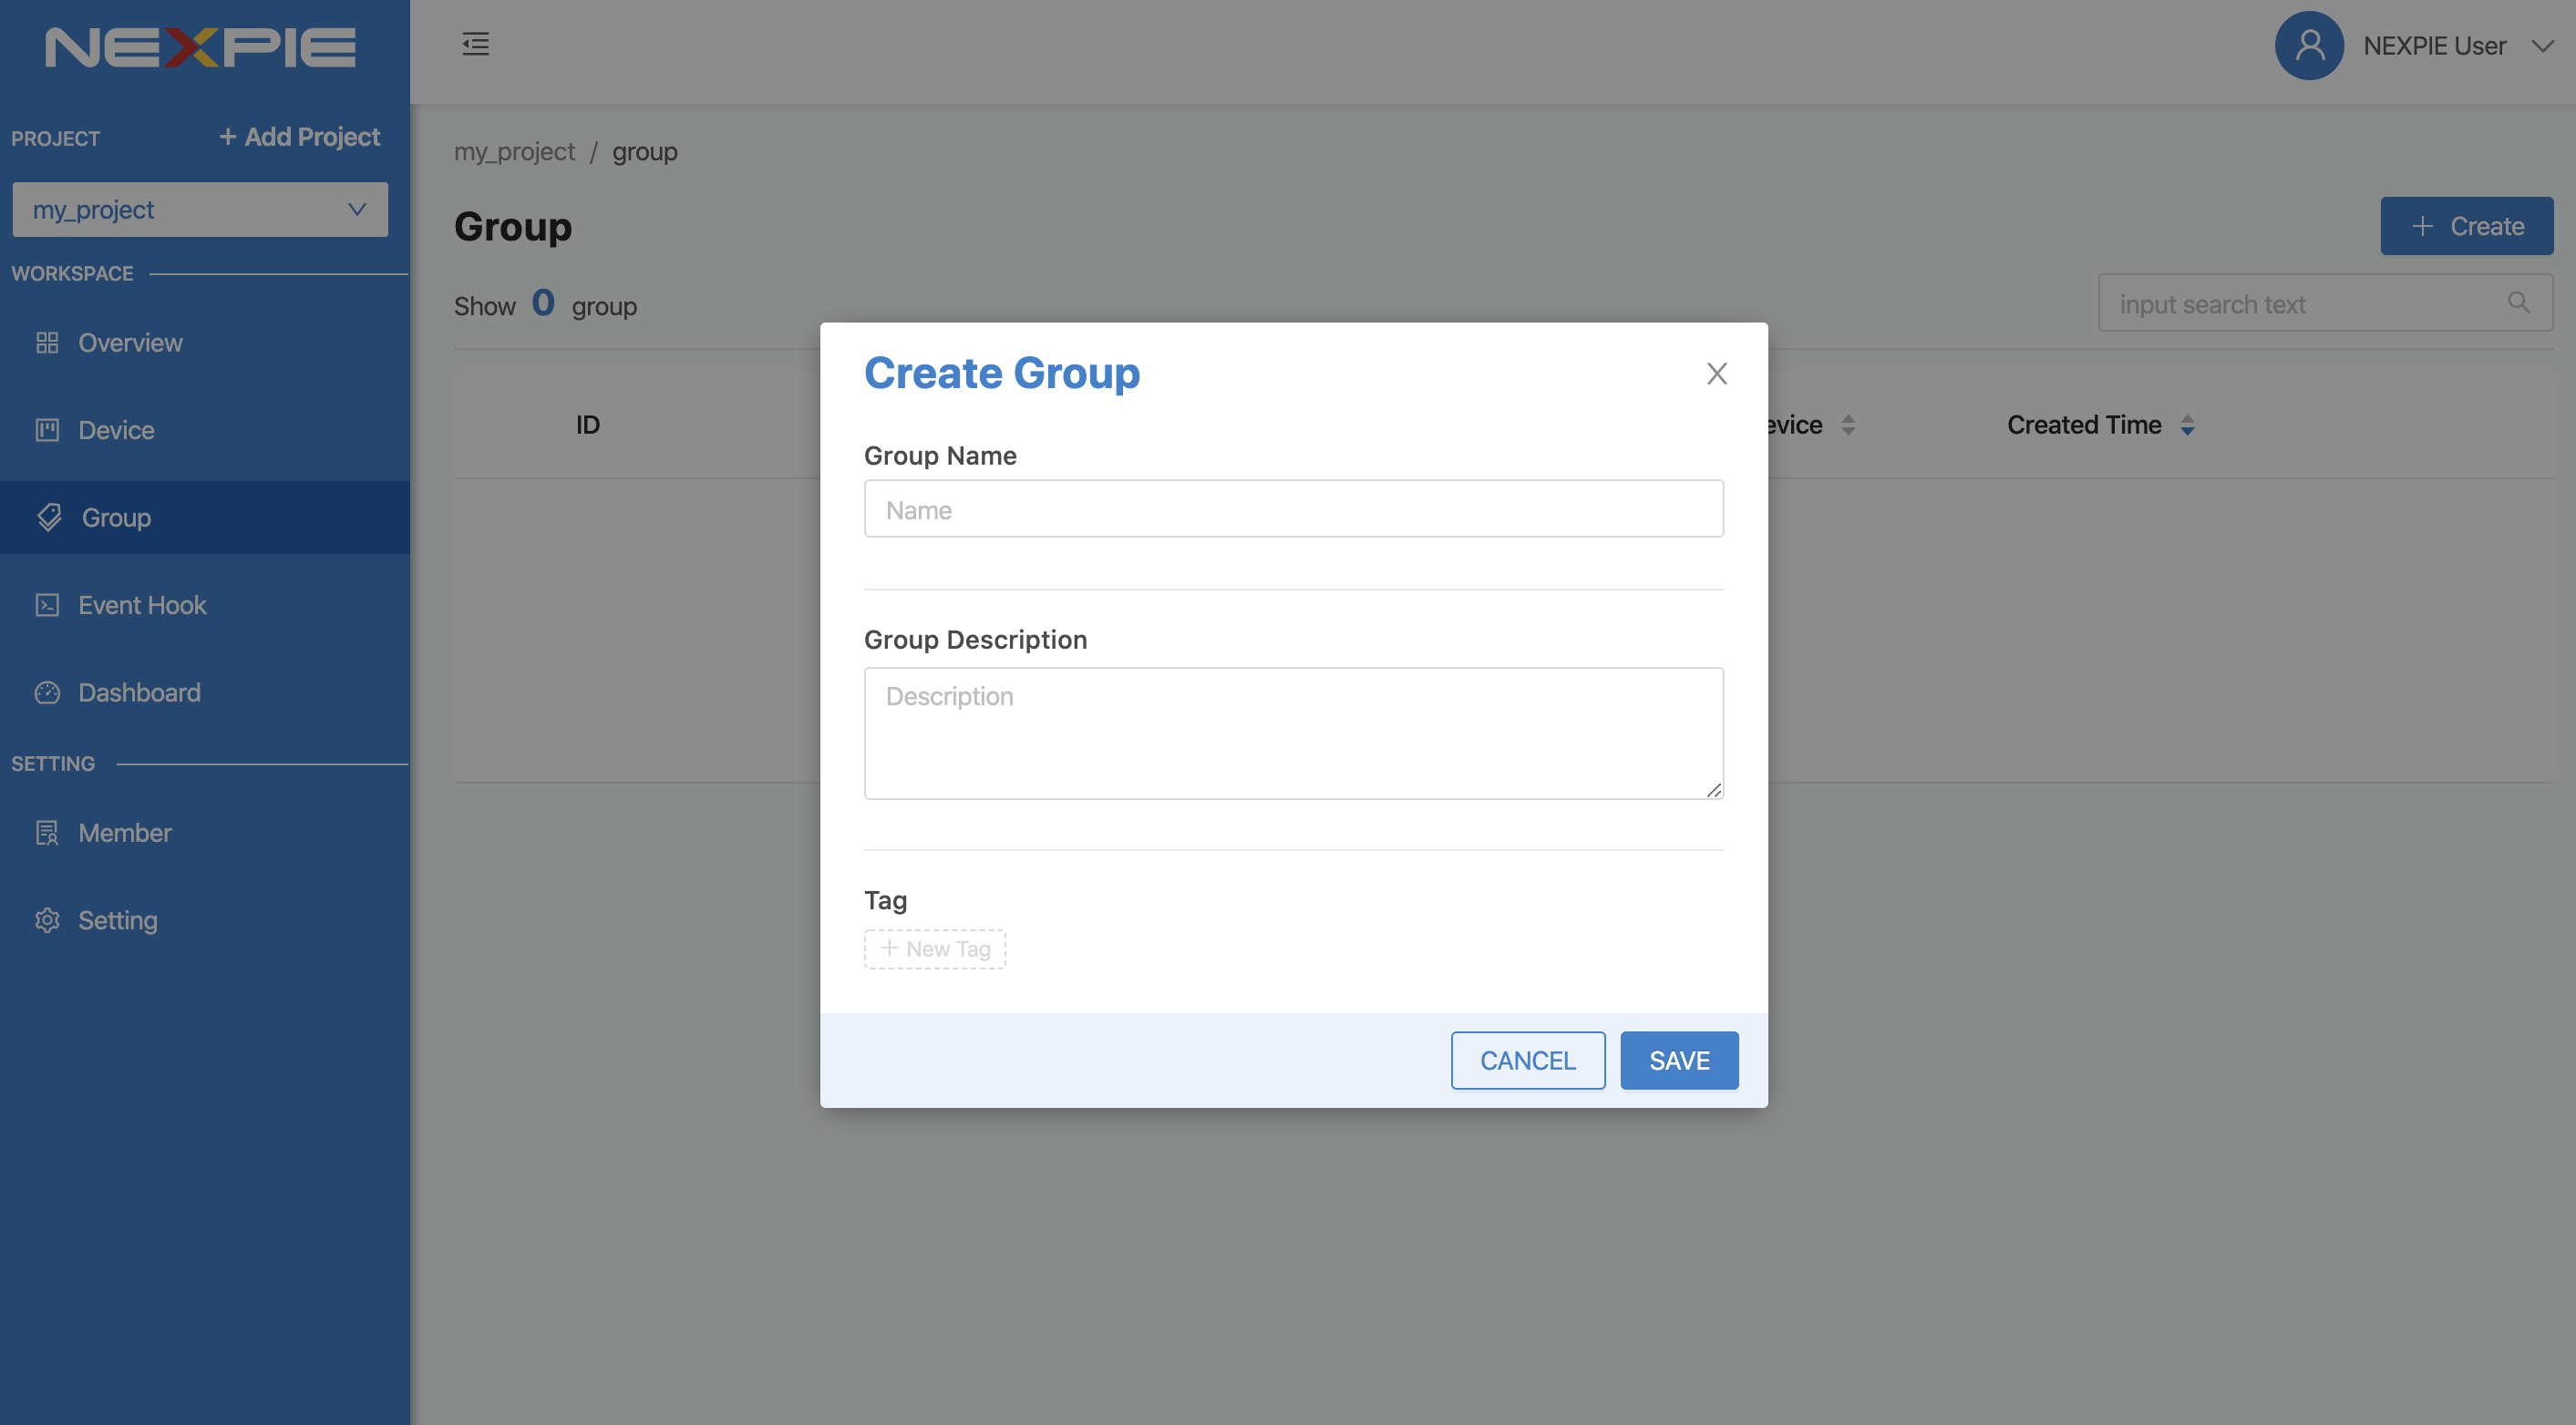Click the Create button on the Group page

[x=2466, y=226]
